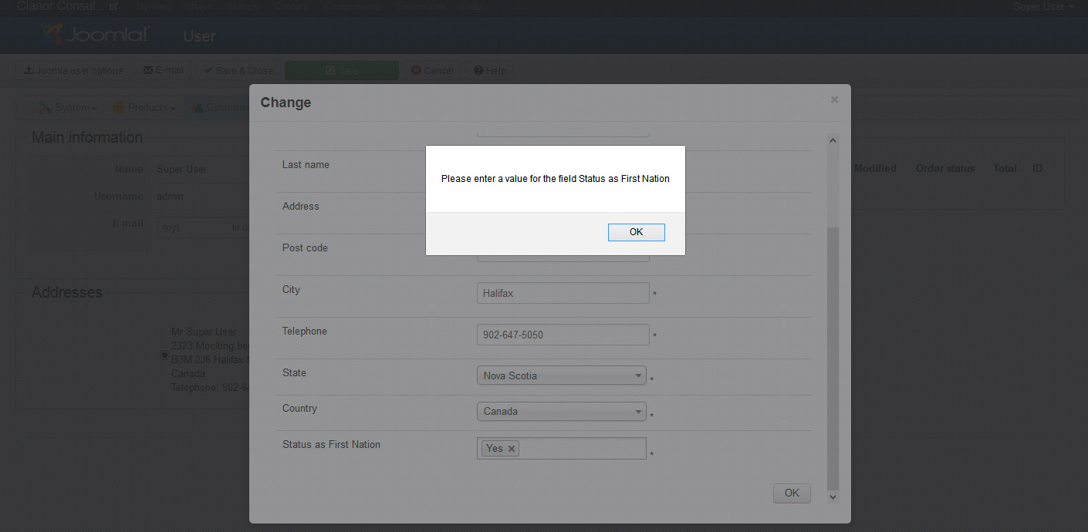The width and height of the screenshot is (1088, 532).
Task: Click the City field containing Halifax
Action: point(563,293)
